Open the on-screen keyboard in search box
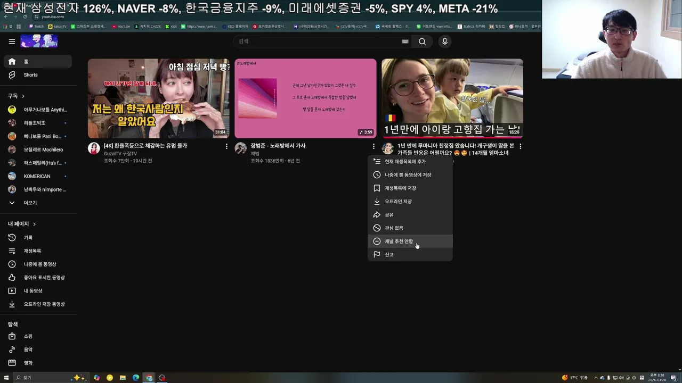This screenshot has height=383, width=682. [405, 41]
